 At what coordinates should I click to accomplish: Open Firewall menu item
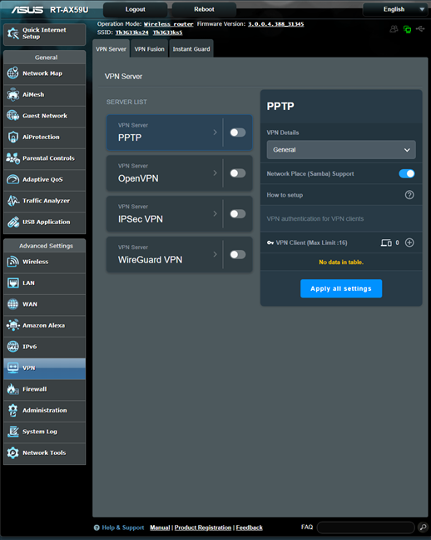click(44, 389)
